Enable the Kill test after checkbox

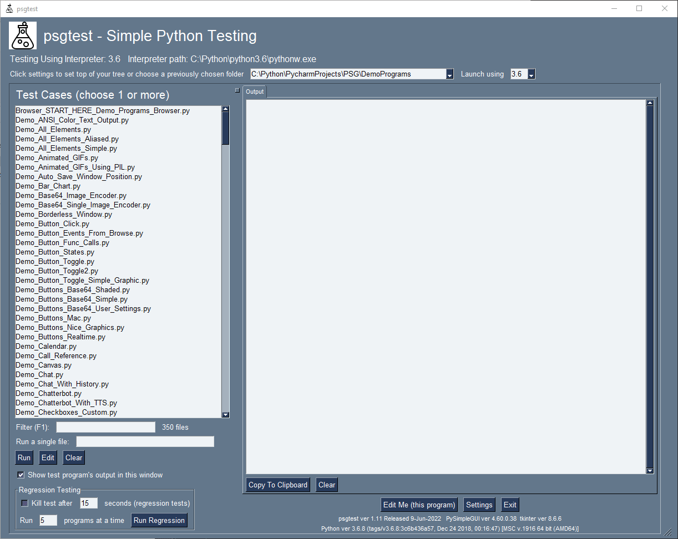[24, 504]
